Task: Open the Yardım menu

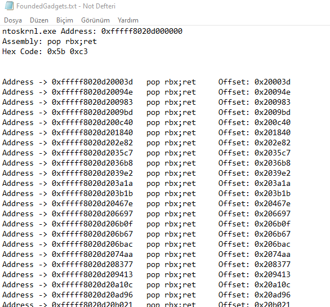Action: tap(128, 20)
